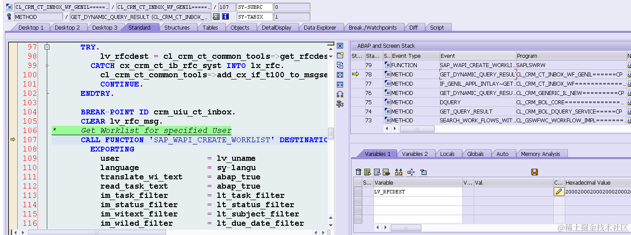The height and width of the screenshot is (235, 631).
Task: Close the source code tool with X icon
Action: click(340, 46)
